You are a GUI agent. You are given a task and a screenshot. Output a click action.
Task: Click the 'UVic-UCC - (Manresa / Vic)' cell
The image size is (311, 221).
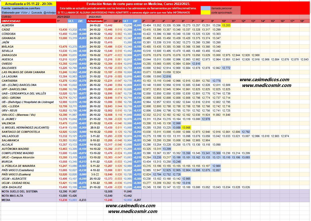click(29, 115)
